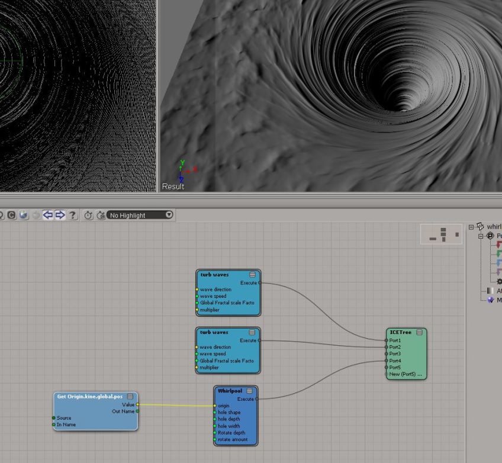Image resolution: width=502 pixels, height=463 pixels.
Task: Click the second stopwatch icon beside highlight dropdown
Action: coord(100,215)
